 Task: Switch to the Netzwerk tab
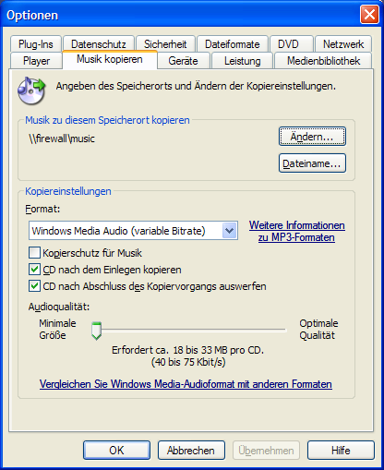point(343,44)
